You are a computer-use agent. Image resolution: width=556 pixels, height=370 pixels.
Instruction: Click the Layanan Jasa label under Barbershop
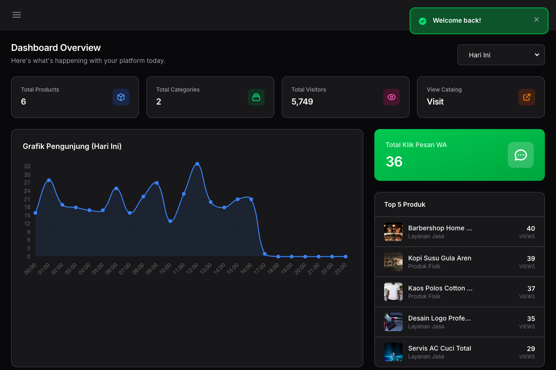[x=426, y=236]
